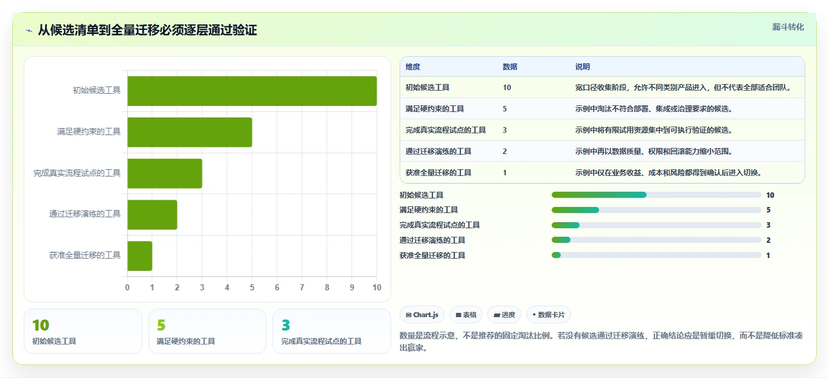Click the 完成真实流程试点的工具 chart bar
Image resolution: width=829 pixels, height=378 pixels.
(165, 173)
